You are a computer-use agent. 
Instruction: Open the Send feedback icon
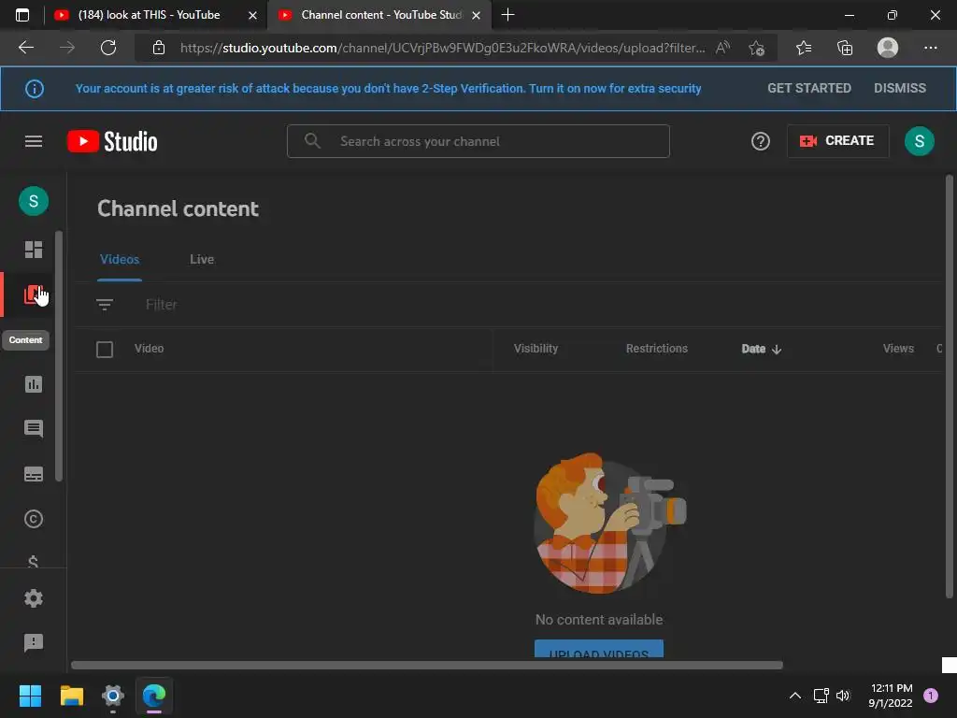pyautogui.click(x=33, y=642)
